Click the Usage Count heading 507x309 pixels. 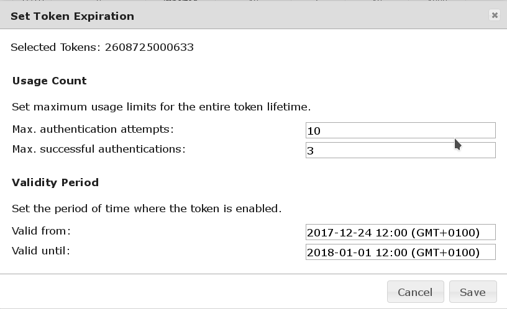tap(49, 81)
